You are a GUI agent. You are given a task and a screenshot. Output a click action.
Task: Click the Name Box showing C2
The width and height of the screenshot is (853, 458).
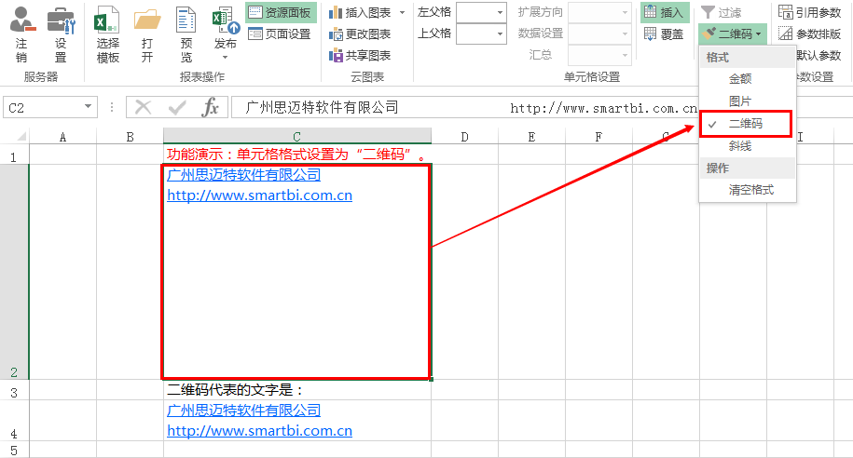[43, 107]
